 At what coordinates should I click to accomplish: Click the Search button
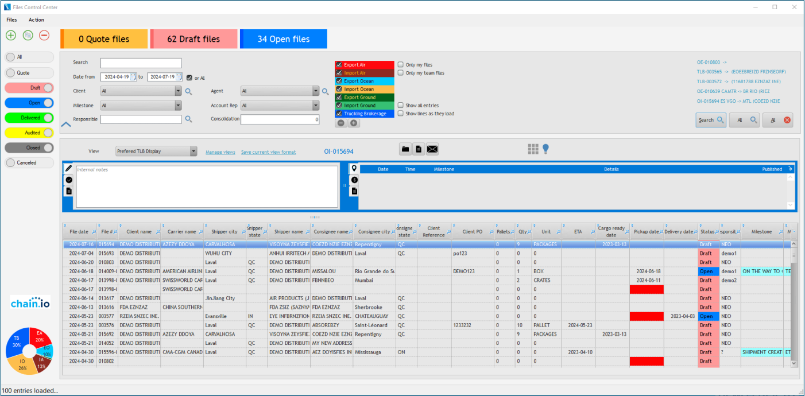pyautogui.click(x=711, y=120)
